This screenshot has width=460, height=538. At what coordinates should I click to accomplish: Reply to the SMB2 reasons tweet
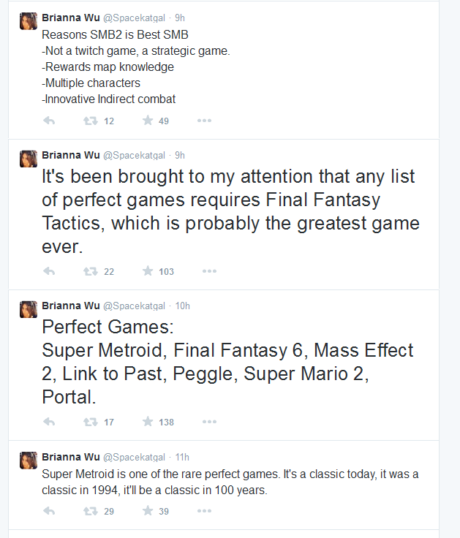(x=49, y=121)
